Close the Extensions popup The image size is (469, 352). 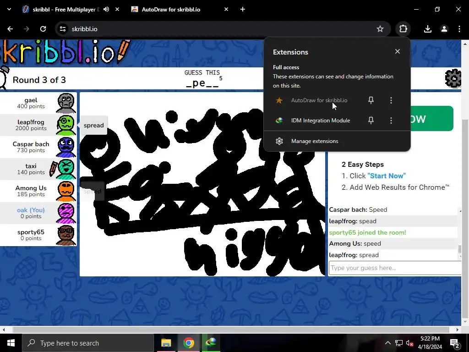click(398, 51)
